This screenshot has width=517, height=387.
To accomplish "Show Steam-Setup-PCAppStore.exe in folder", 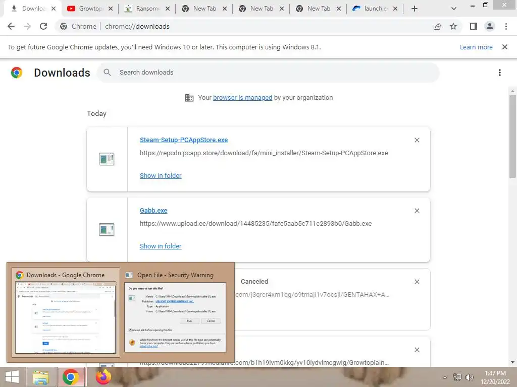I will 161,176.
